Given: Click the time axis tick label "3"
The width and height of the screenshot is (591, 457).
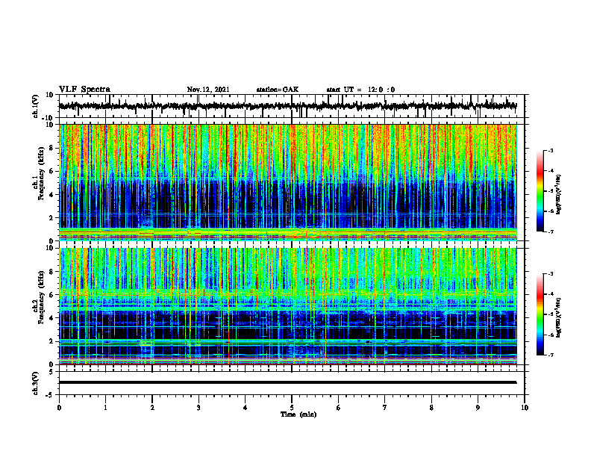Looking at the screenshot, I should [198, 408].
